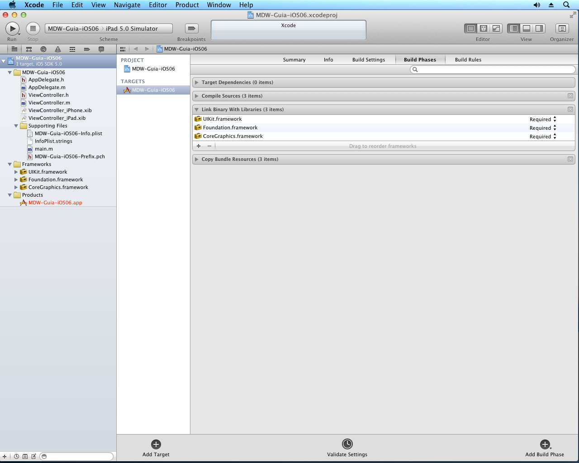Show the Breakpoint navigator

[87, 49]
